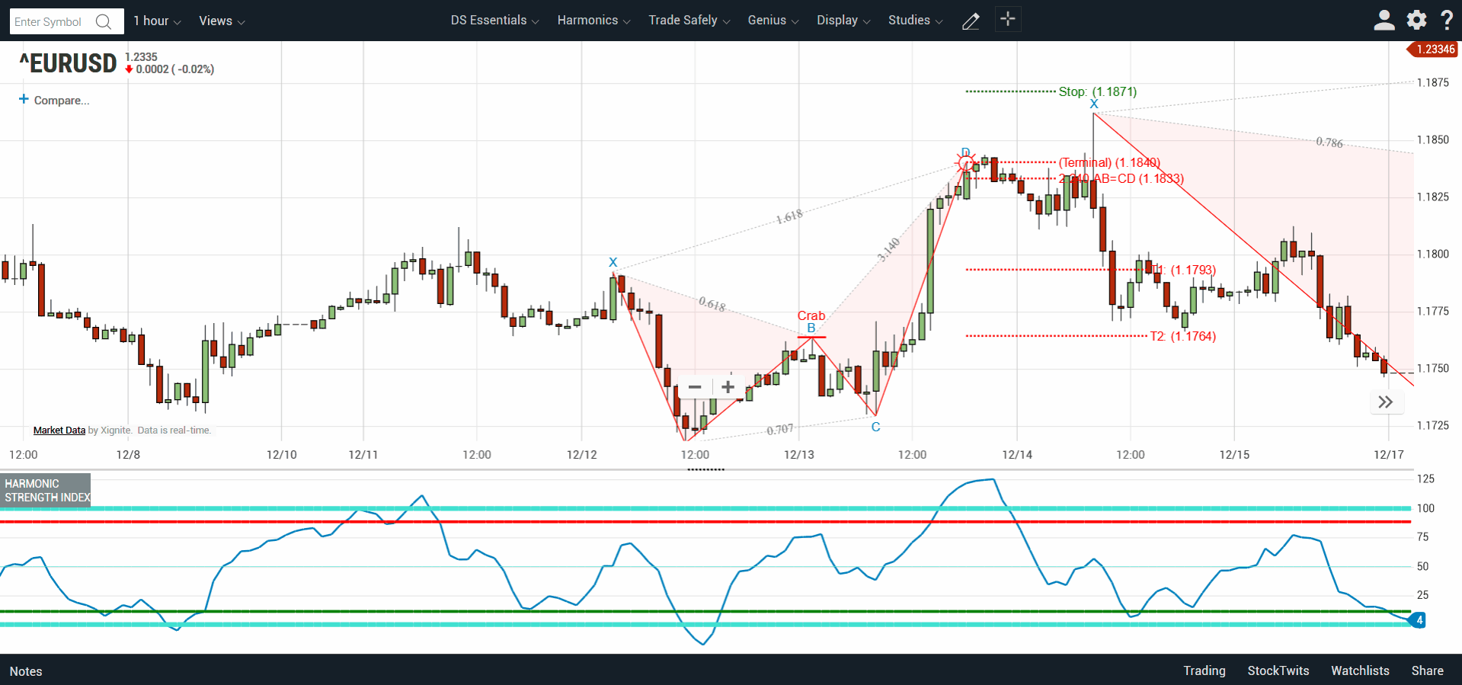
Task: Click the Compare... link
Action: pyautogui.click(x=62, y=101)
